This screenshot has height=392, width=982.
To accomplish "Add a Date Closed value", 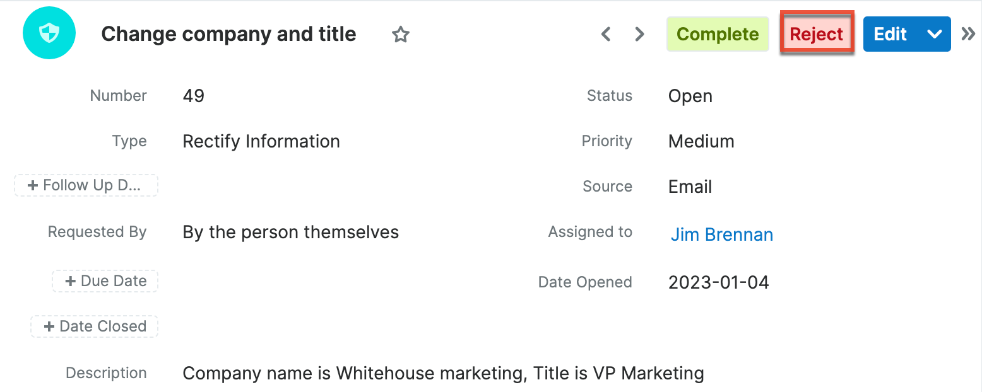I will tap(95, 326).
